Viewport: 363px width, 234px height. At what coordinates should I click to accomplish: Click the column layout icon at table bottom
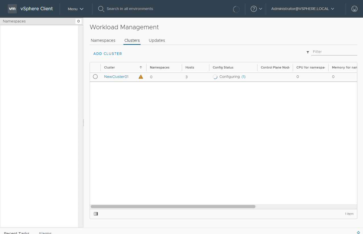click(x=96, y=214)
